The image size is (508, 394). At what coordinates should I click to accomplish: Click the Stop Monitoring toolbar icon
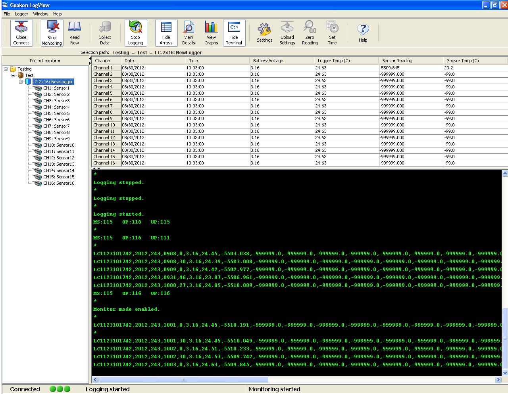[52, 33]
